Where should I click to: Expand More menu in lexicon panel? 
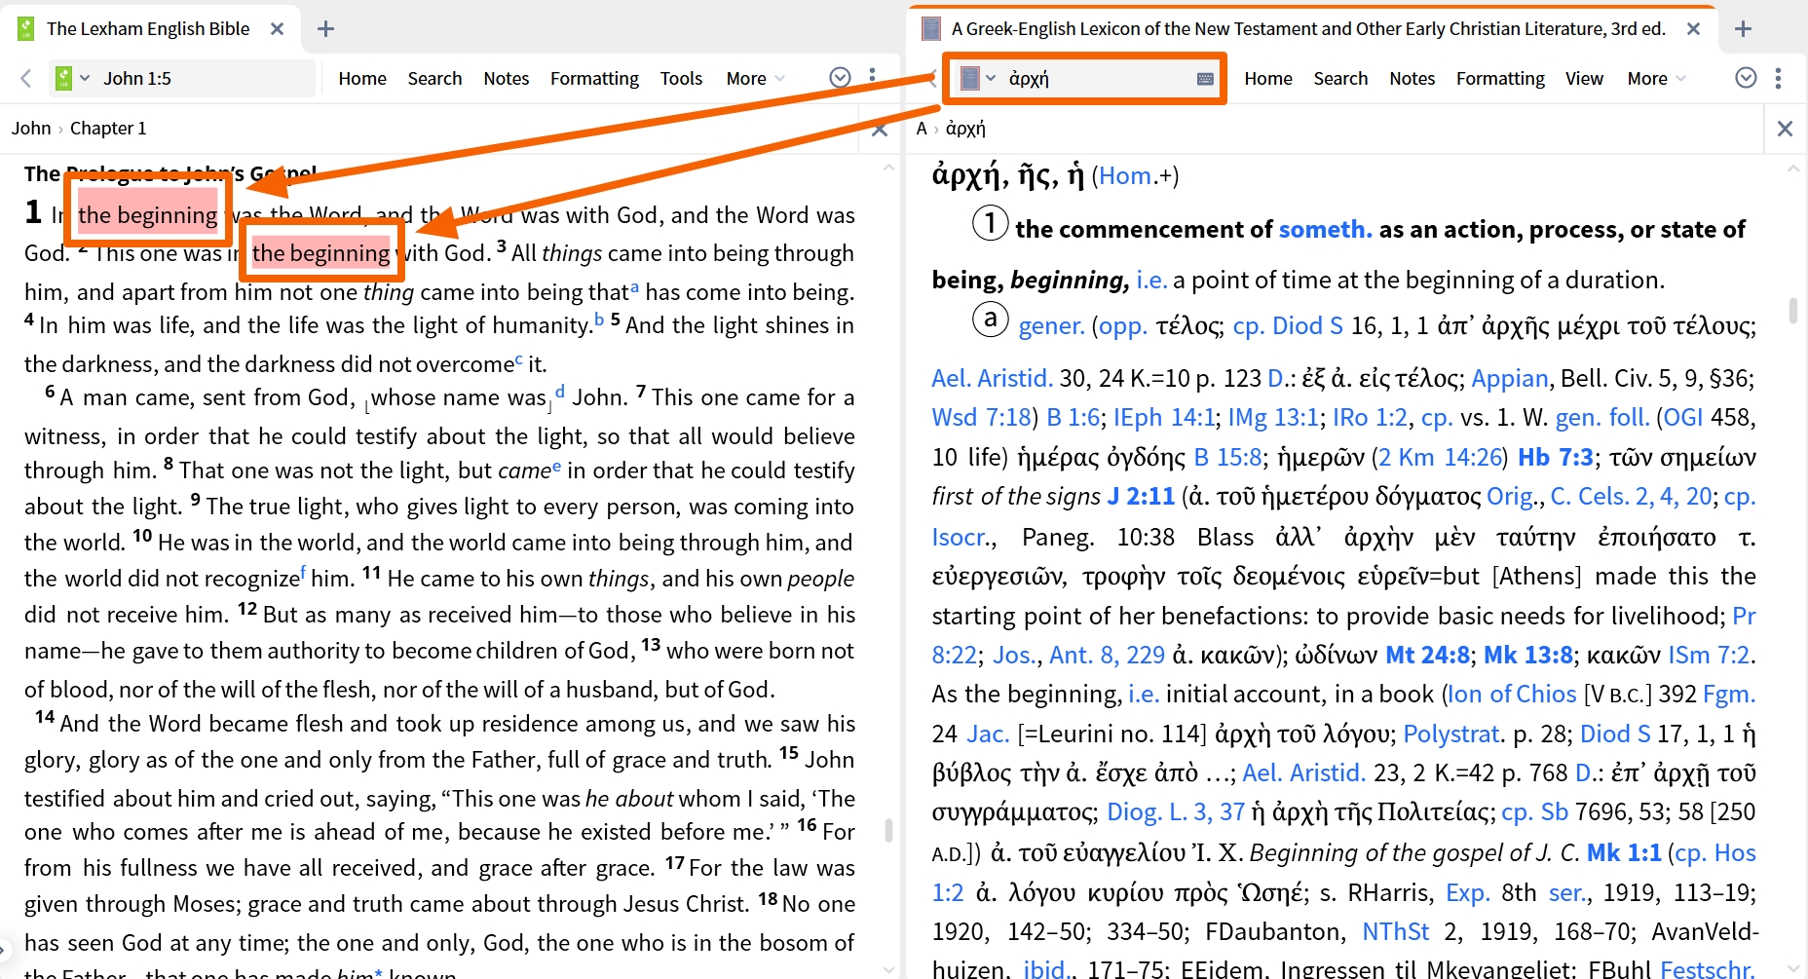click(x=1656, y=78)
